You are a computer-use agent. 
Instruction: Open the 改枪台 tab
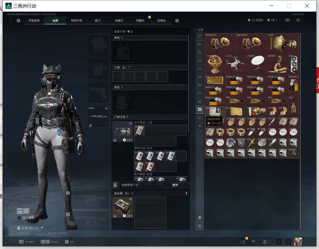[161, 20]
